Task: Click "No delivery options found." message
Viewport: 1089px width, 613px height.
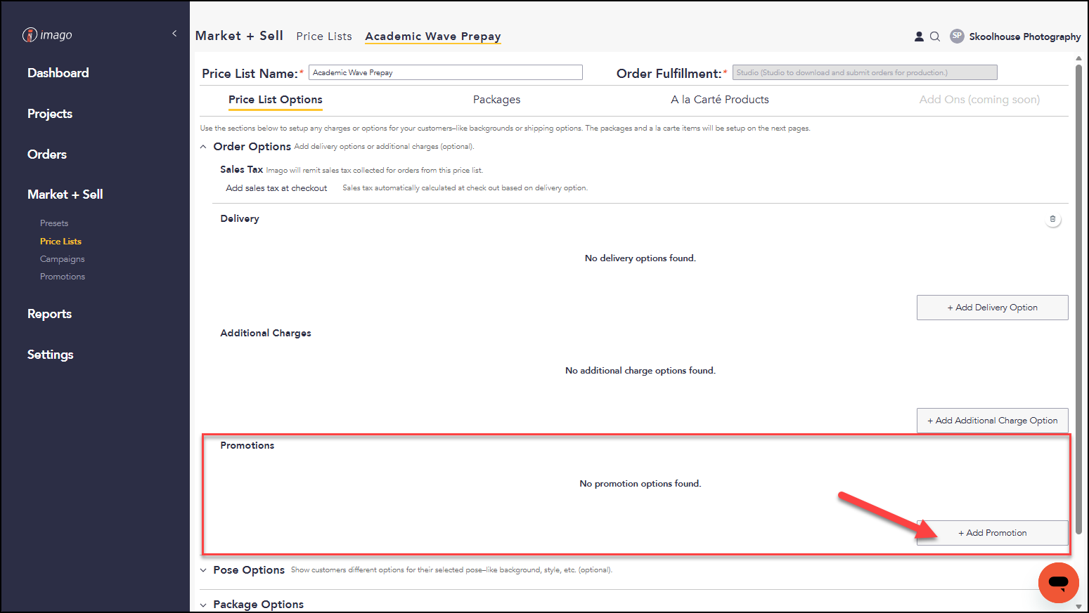Action: click(640, 258)
